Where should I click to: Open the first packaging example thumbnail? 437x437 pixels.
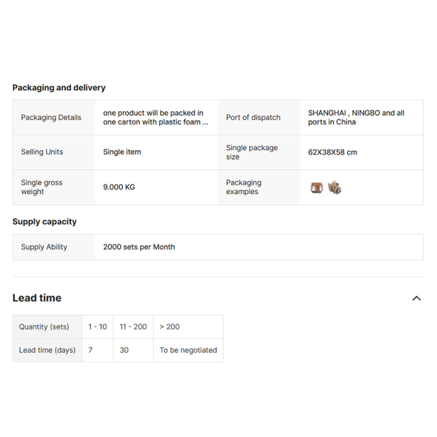(x=316, y=187)
